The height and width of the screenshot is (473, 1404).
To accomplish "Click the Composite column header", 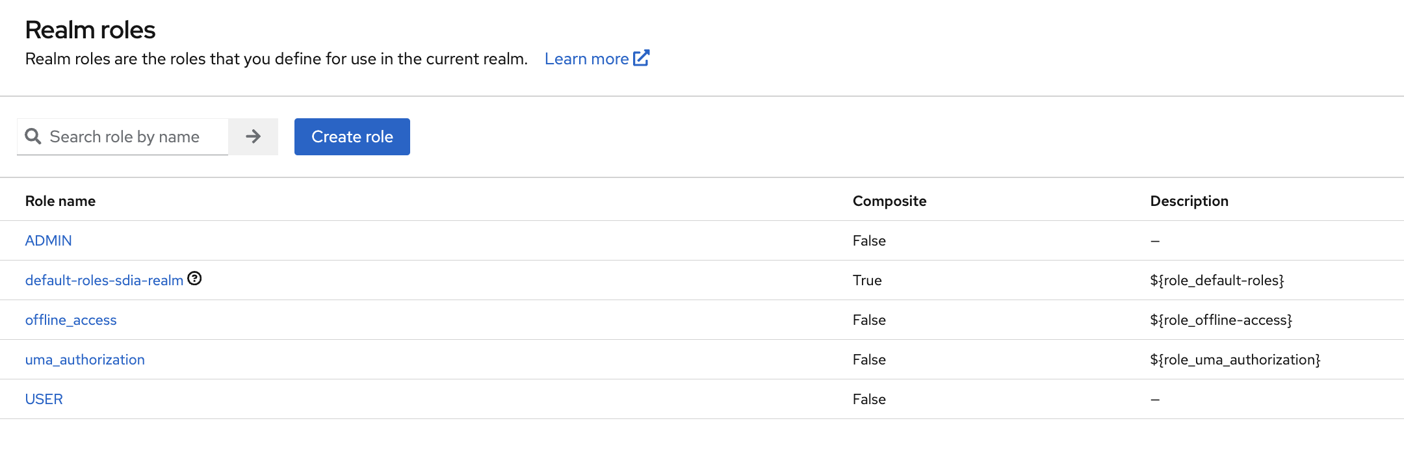I will (x=889, y=201).
